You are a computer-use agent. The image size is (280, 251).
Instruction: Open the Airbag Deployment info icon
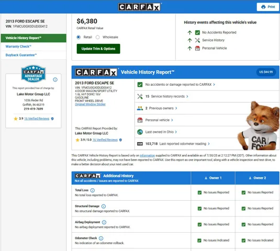pyautogui.click(x=104, y=222)
